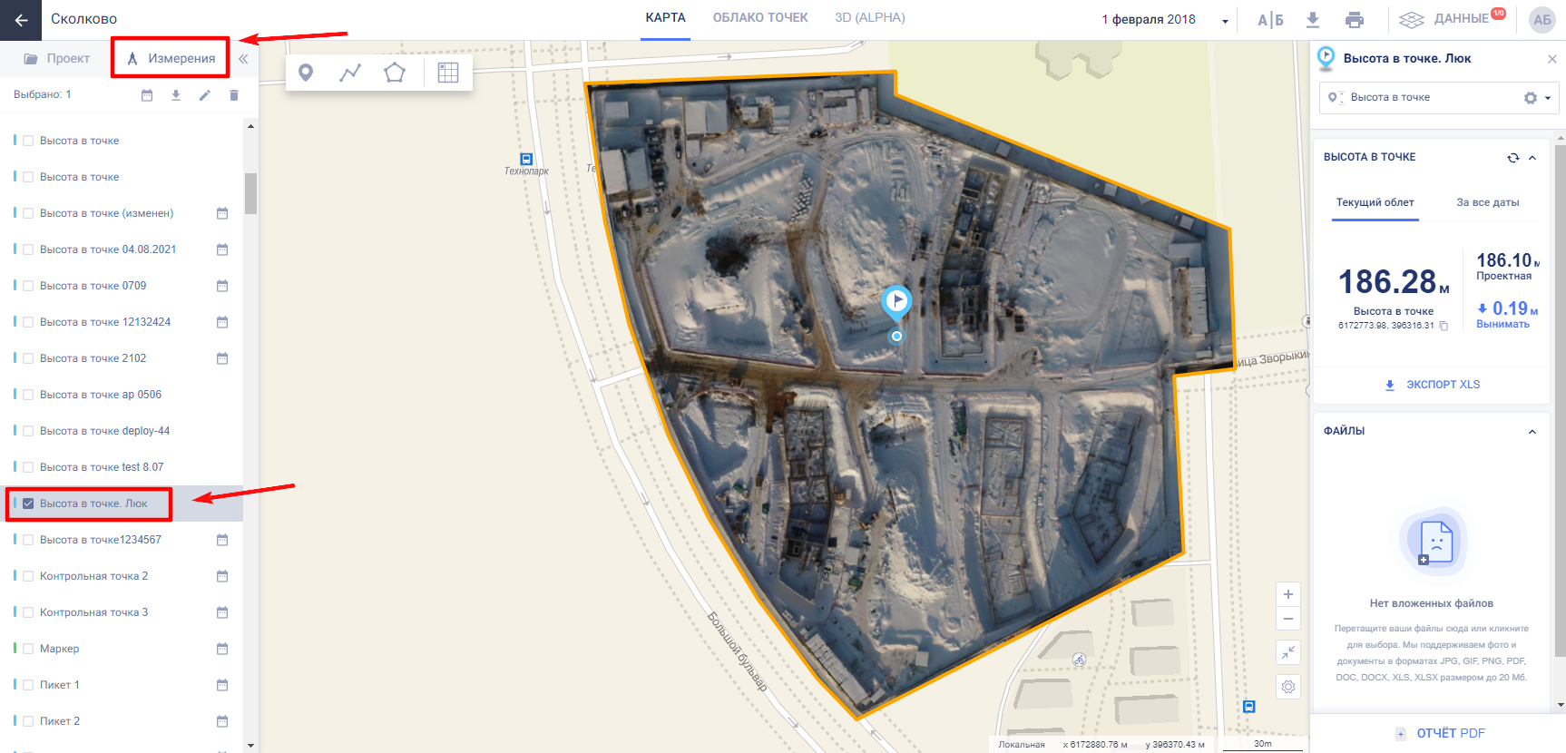Image resolution: width=1566 pixels, height=753 pixels.
Task: Select the polyline measurement tool
Action: coord(350,73)
